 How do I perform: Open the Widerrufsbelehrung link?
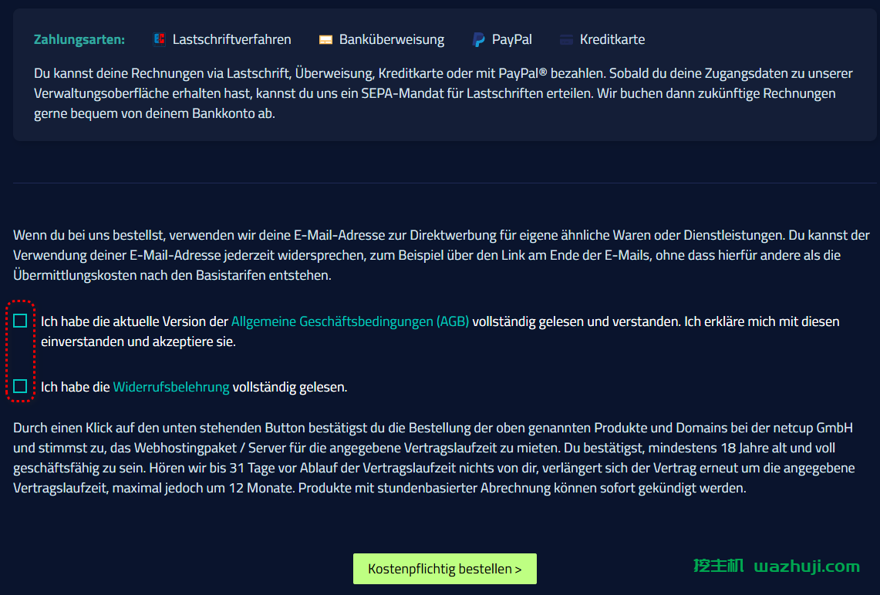tap(171, 387)
